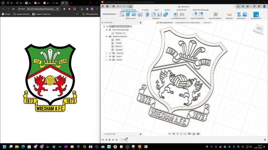The width and height of the screenshot is (268, 150).
Task: Select the VORNE named view
Action: tap(118, 43)
